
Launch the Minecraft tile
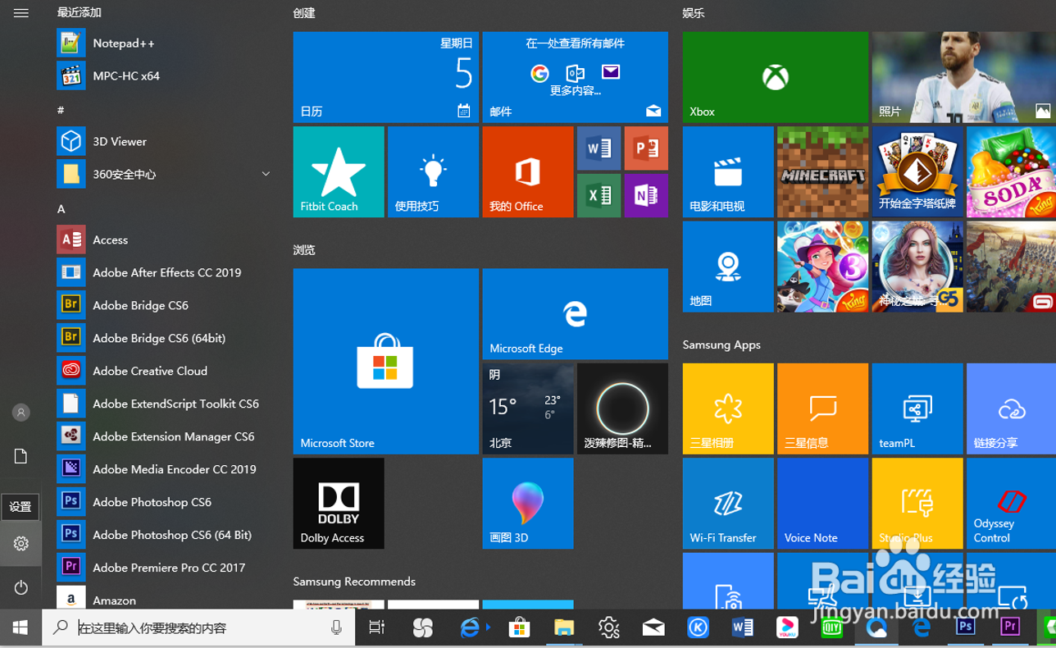point(822,171)
